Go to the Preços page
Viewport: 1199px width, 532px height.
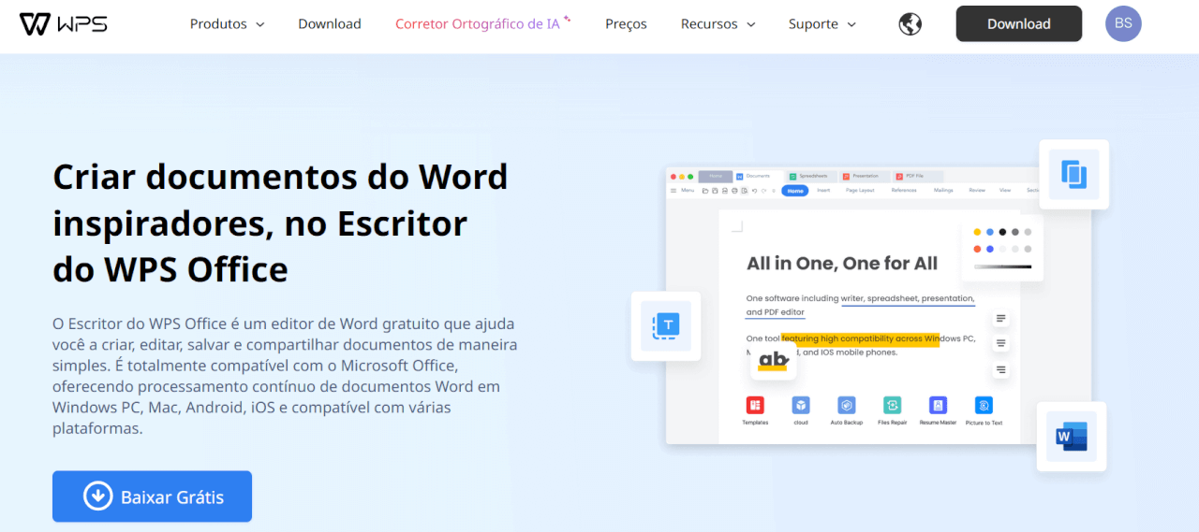626,24
